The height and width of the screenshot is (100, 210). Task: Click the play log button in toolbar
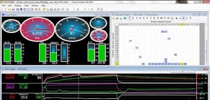tap(85, 9)
